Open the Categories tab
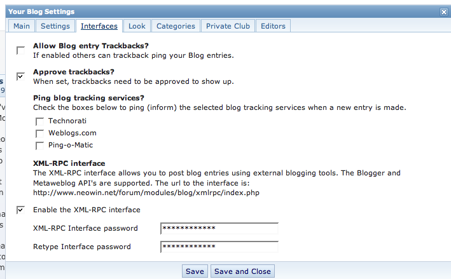The image size is (451, 279). [x=176, y=26]
